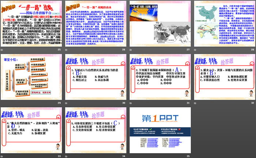Open slide 27 thumbnail with gray map
Screen dimensions: 256x158
pyautogui.click(x=160, y=24)
